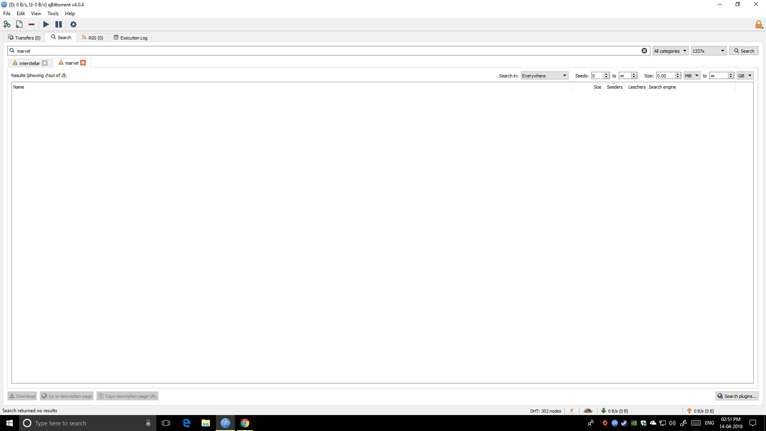The width and height of the screenshot is (766, 431).
Task: Open the 1337x search plugin dropdown
Action: click(708, 51)
